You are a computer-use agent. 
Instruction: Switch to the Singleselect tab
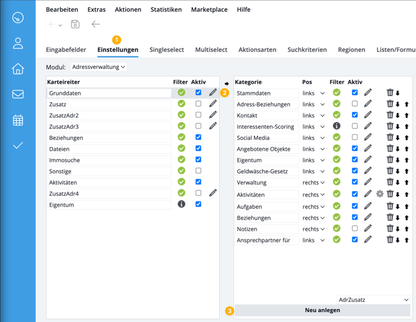tap(166, 50)
